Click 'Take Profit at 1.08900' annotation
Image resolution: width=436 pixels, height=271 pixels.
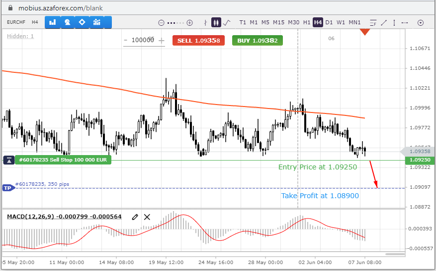pos(320,196)
